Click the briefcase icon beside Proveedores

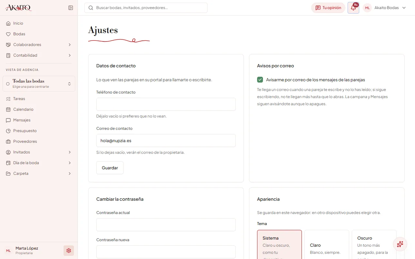8,141
